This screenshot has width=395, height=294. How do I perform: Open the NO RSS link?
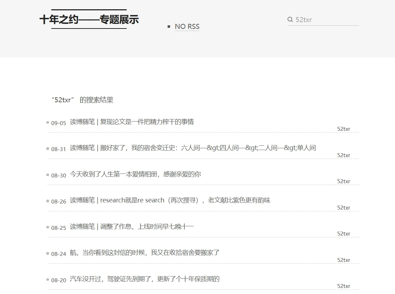[x=187, y=26]
